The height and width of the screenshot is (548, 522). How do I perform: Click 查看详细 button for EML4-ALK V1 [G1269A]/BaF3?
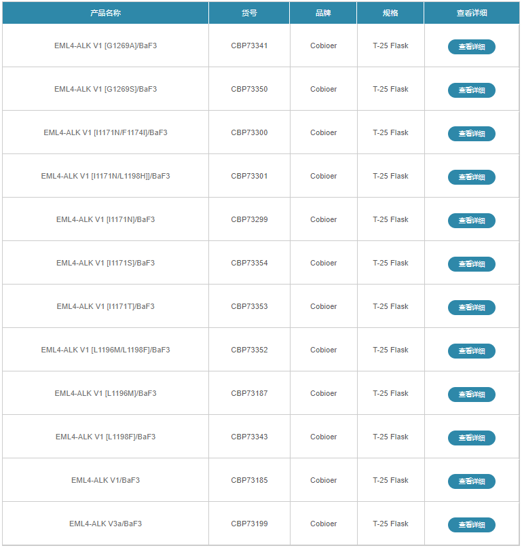coord(471,47)
